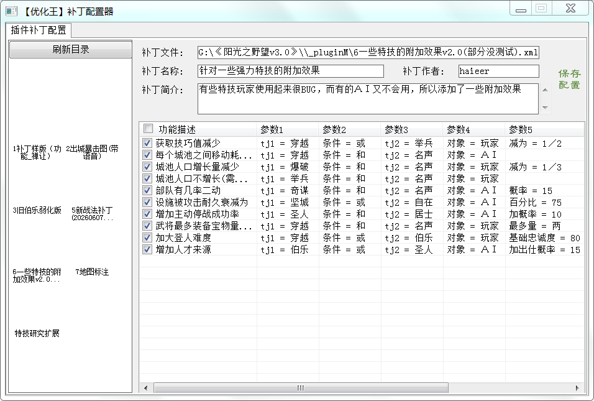Click the table's scroll right arrow
This screenshot has height=401, width=594.
tap(577, 388)
